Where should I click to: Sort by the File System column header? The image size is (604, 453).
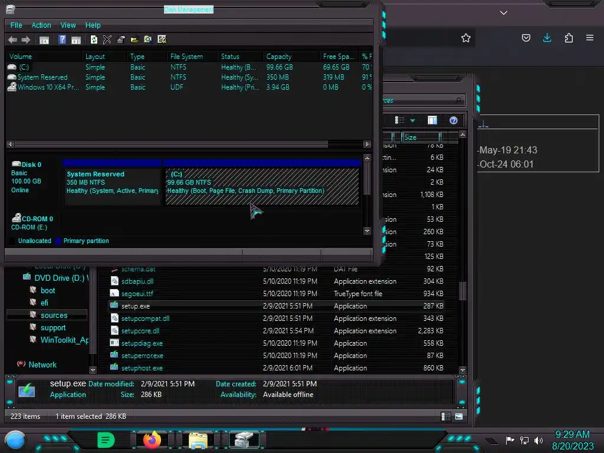(x=193, y=56)
